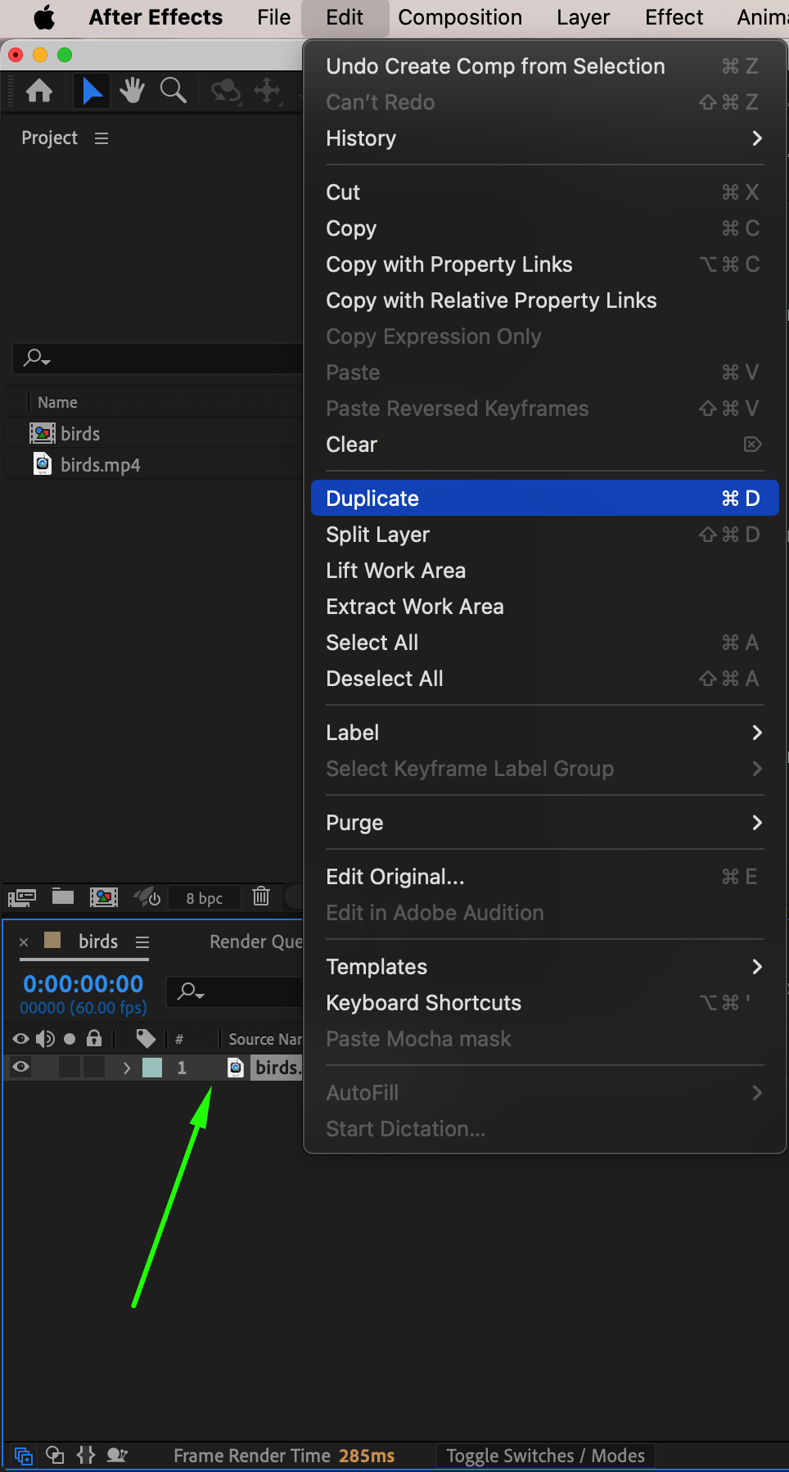Click the Lock column header
The image size is (789, 1472).
tap(94, 1039)
